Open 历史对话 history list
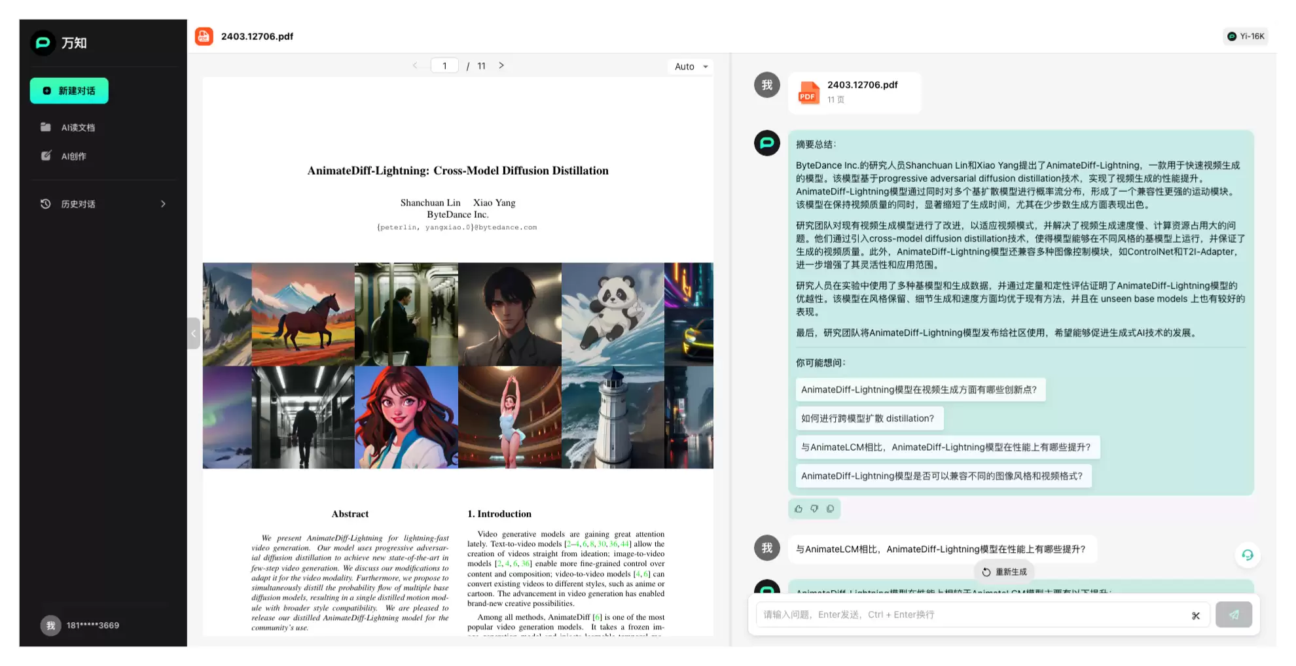The image size is (1296, 666). coord(103,204)
